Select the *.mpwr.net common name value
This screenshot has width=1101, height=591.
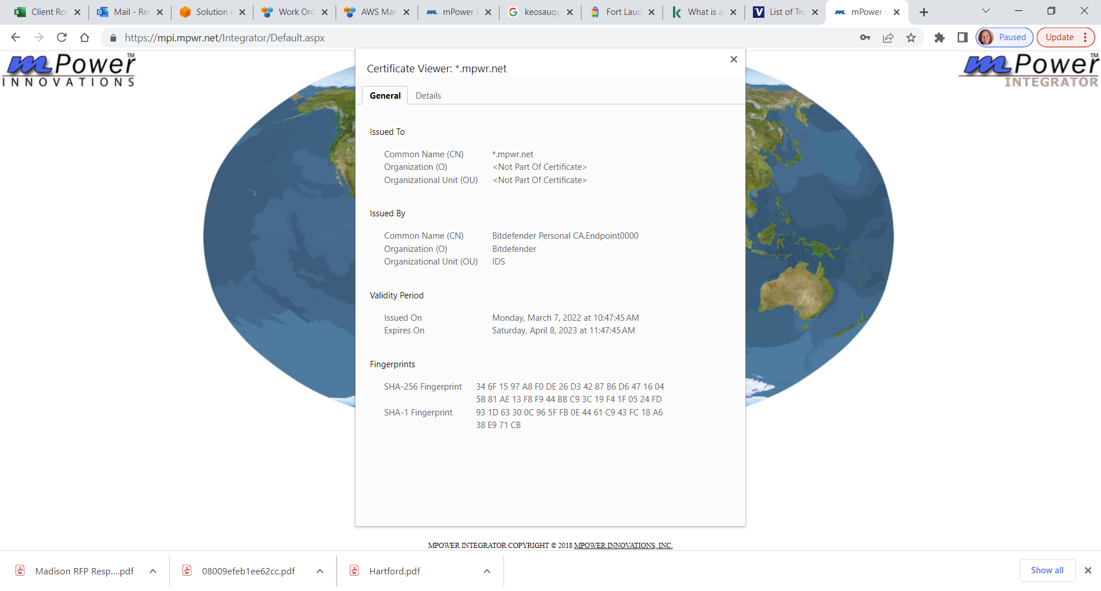tap(513, 154)
